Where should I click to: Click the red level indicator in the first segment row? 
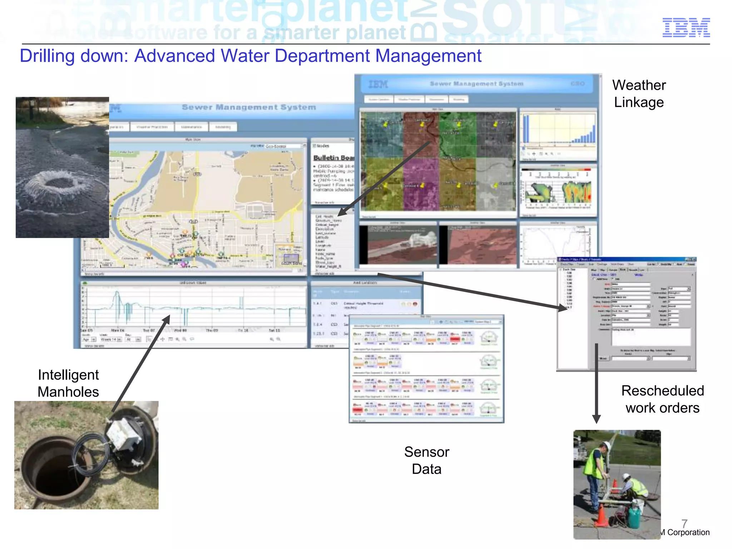click(x=455, y=339)
